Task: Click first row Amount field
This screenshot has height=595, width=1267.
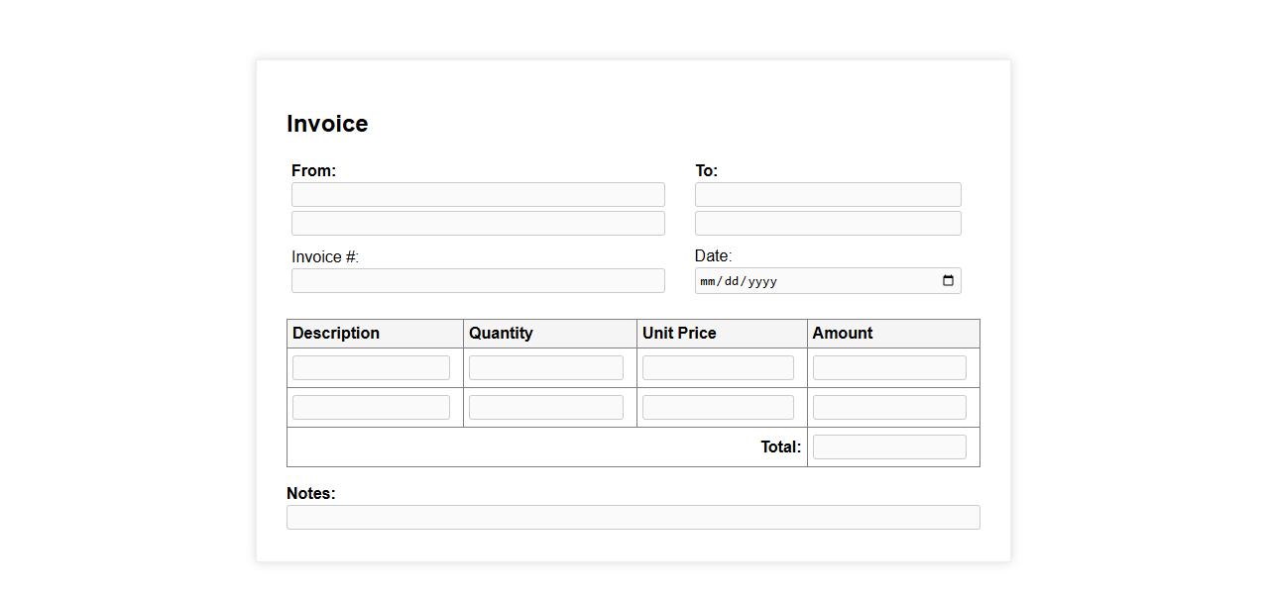Action: pos(889,368)
